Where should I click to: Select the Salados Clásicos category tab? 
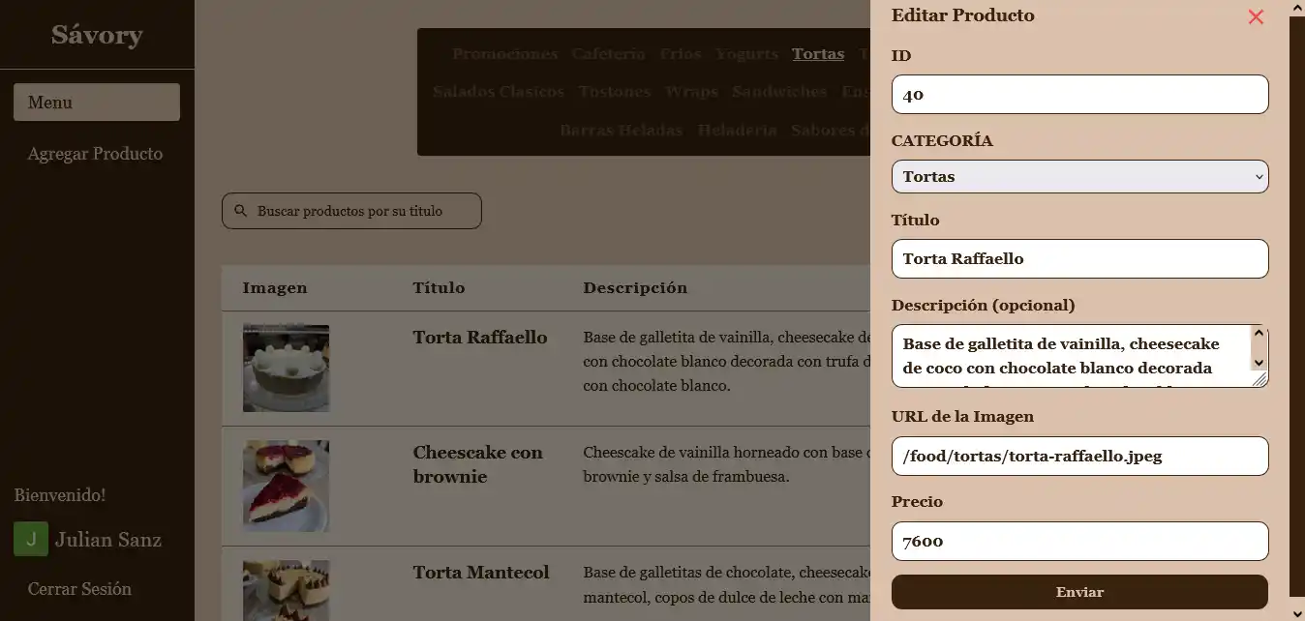[x=499, y=92]
